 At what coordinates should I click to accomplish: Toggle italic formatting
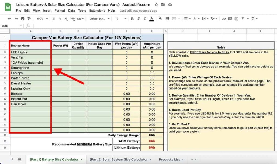(x=139, y=19)
